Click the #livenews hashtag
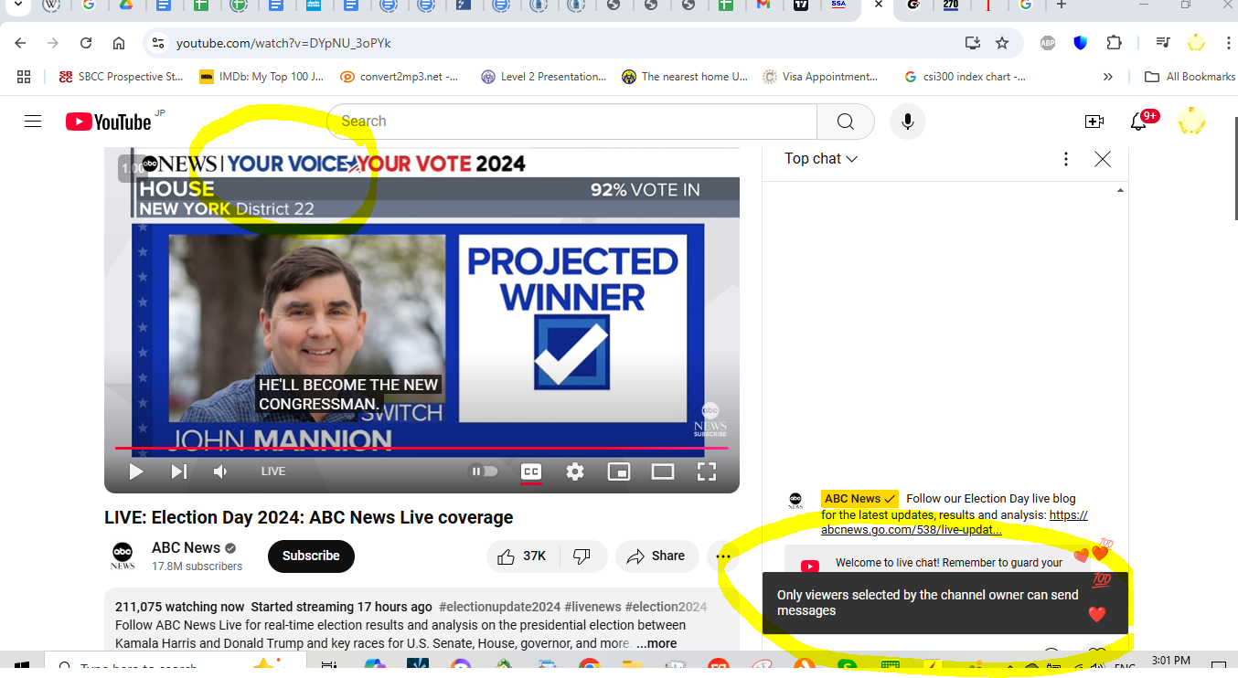The width and height of the screenshot is (1238, 678). [x=594, y=607]
